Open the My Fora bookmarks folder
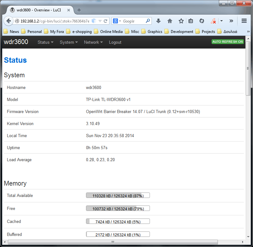This screenshot has height=247, width=253. tap(54, 31)
